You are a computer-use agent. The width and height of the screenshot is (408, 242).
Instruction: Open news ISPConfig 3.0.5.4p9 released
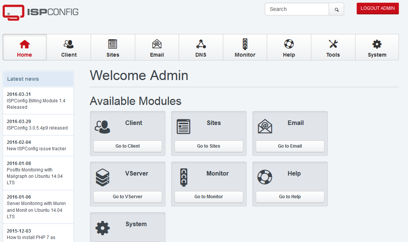tap(37, 128)
